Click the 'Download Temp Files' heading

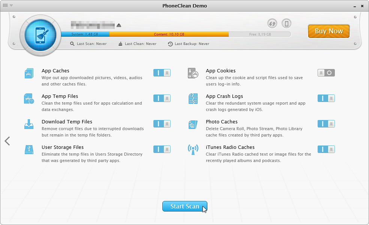click(x=67, y=121)
